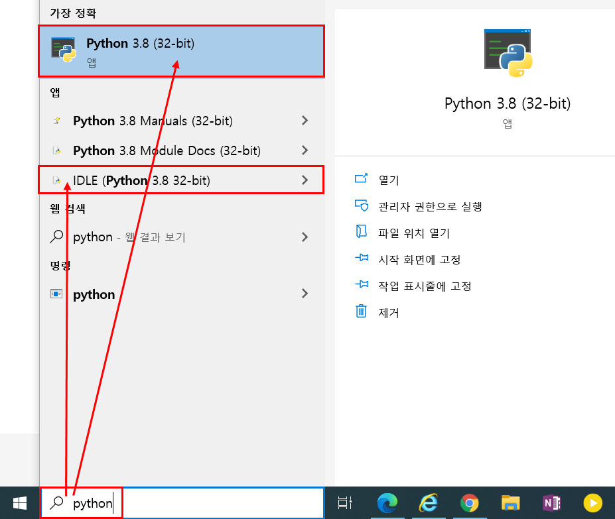Click the python command icon
615x519 pixels.
(56, 294)
